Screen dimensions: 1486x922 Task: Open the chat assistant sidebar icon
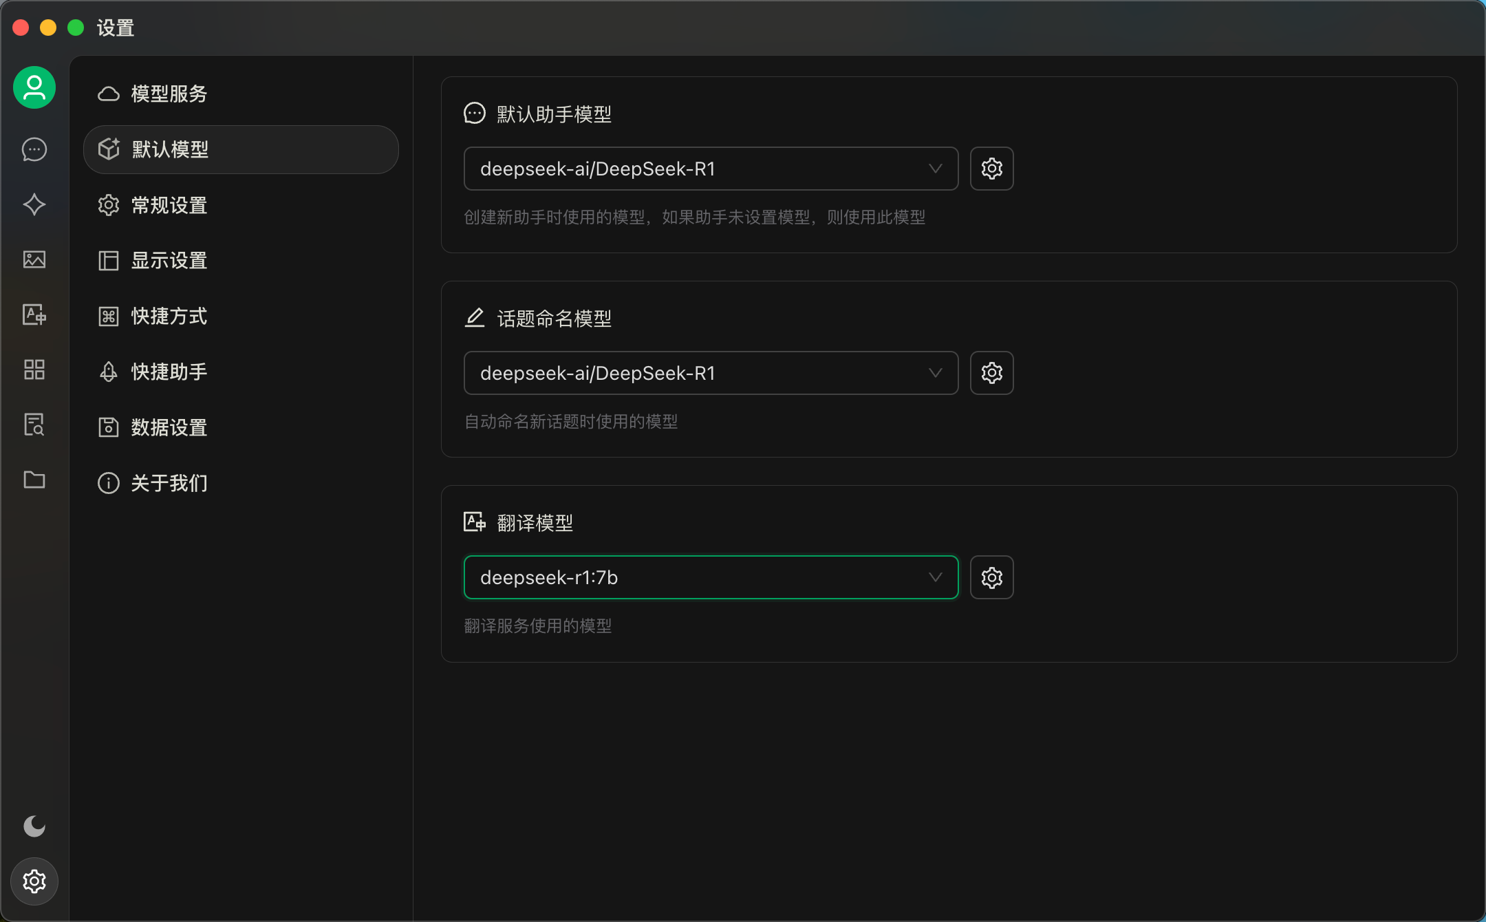coord(34,149)
